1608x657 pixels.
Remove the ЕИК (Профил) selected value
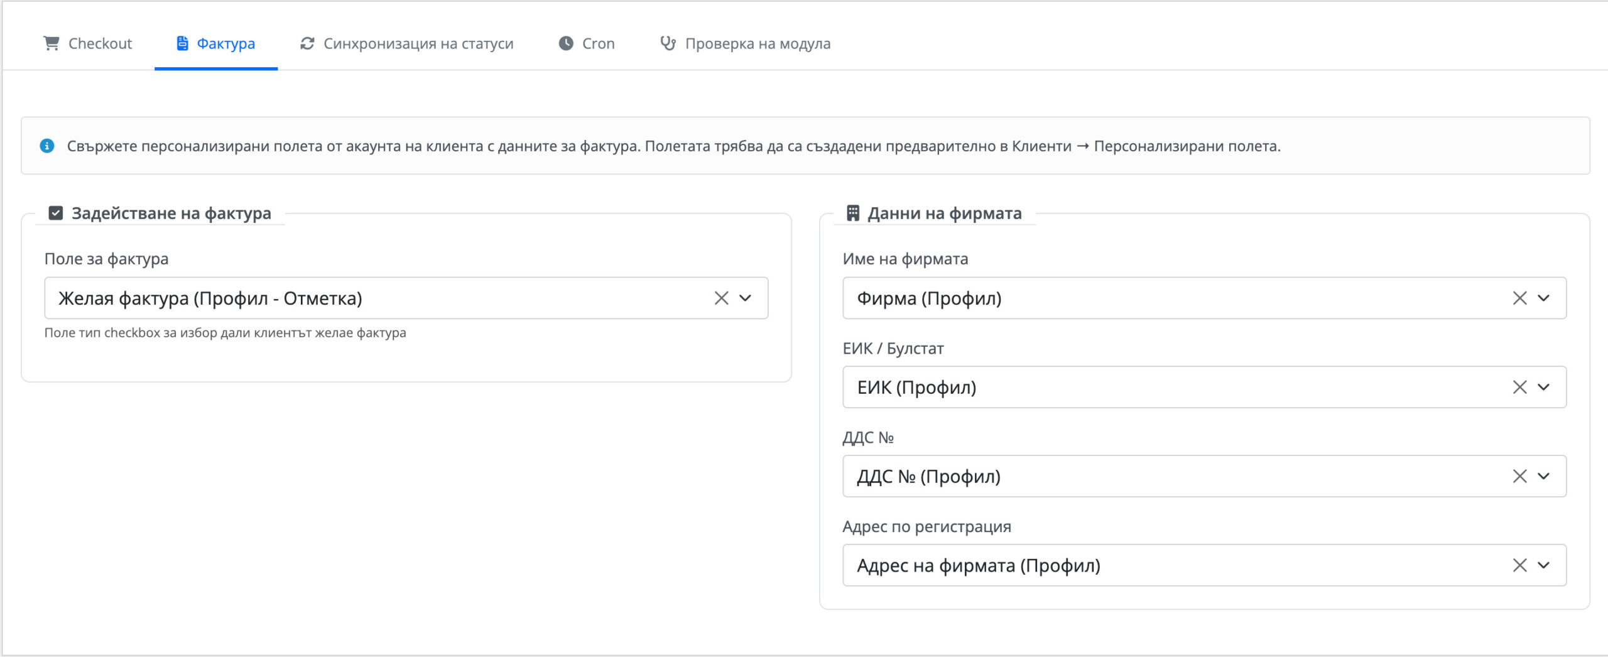[1519, 387]
